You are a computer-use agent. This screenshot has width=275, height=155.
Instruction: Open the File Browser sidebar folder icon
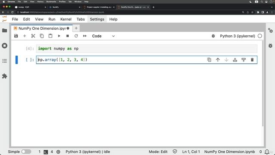click(5, 31)
